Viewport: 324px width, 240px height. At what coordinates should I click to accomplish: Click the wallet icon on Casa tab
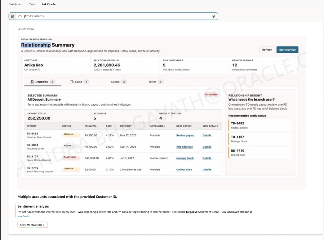point(72,82)
